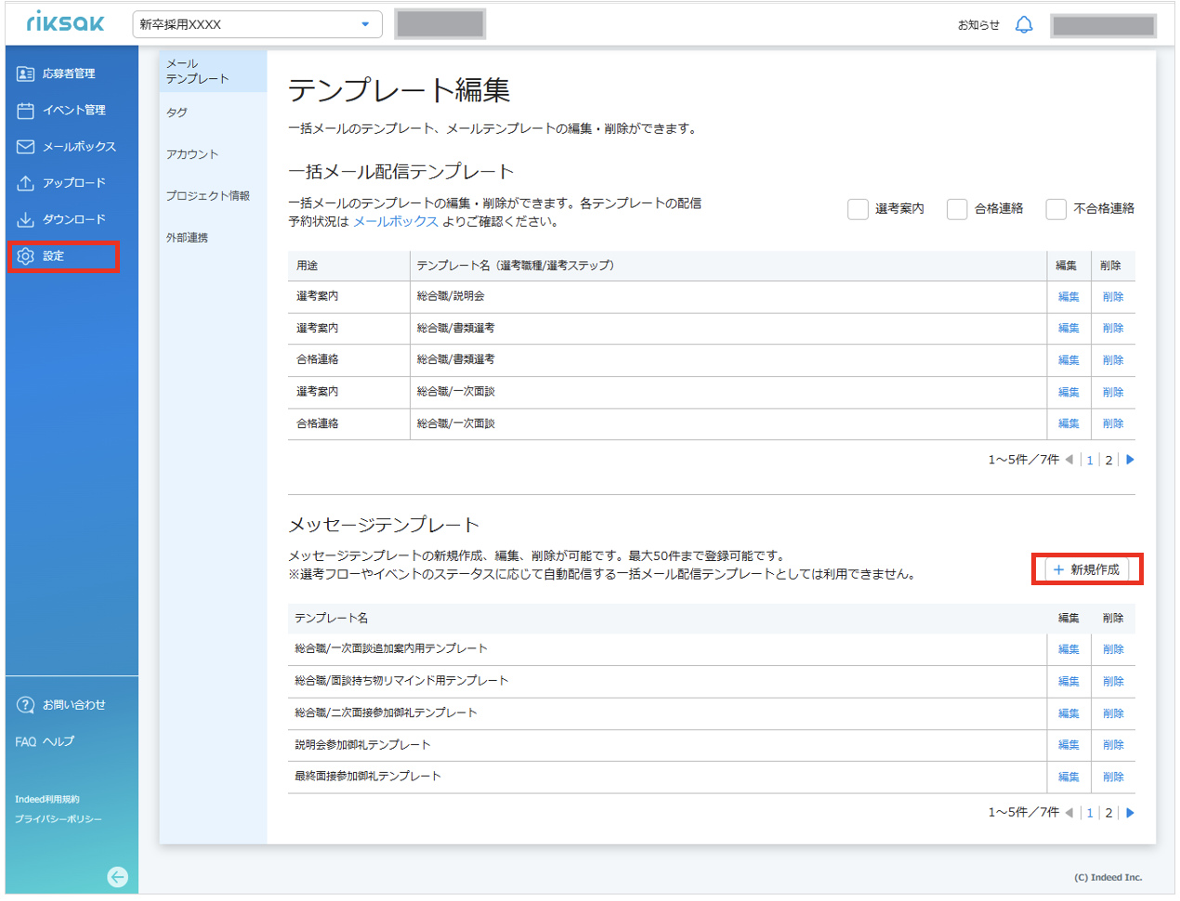
Task: Go to page 2 of bulk mail templates
Action: (1108, 460)
